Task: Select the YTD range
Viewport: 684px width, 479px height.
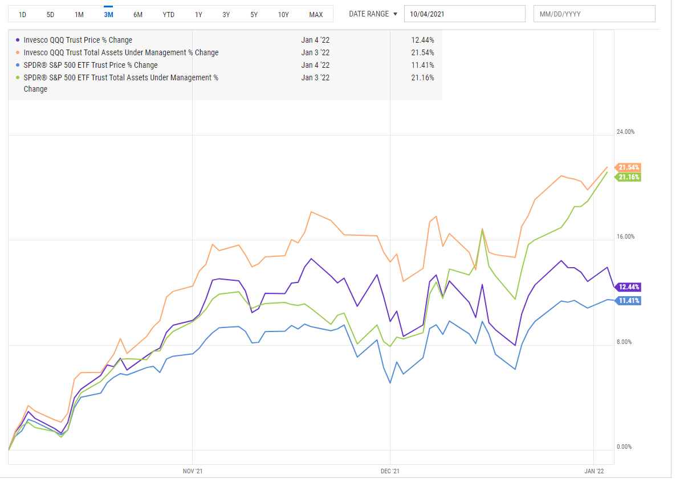Action: 169,14
